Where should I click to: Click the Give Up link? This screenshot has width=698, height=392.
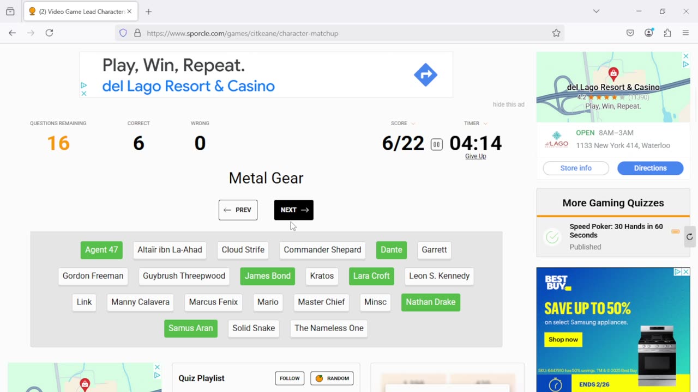pyautogui.click(x=476, y=156)
